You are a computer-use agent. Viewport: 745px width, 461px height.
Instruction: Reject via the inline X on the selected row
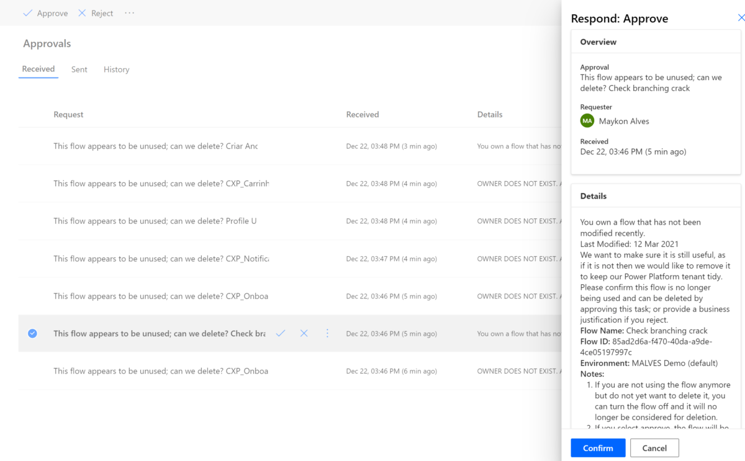pos(304,333)
